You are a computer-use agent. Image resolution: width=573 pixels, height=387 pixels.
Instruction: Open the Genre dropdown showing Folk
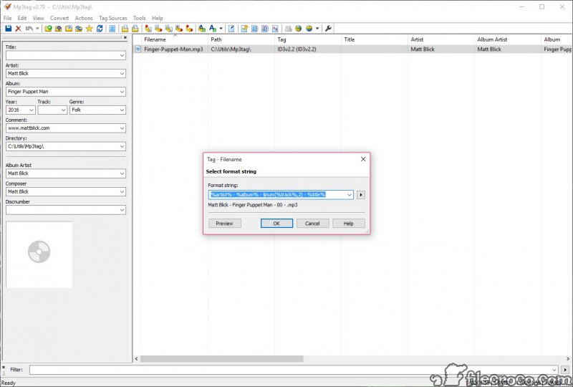pyautogui.click(x=122, y=110)
